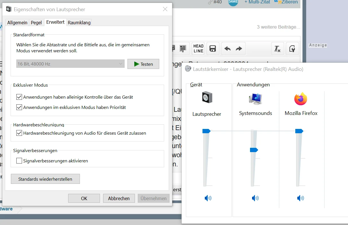
Task: Toggle 'Anwendungen haben alleinige Kontrolle' checkbox
Action: tap(19, 97)
